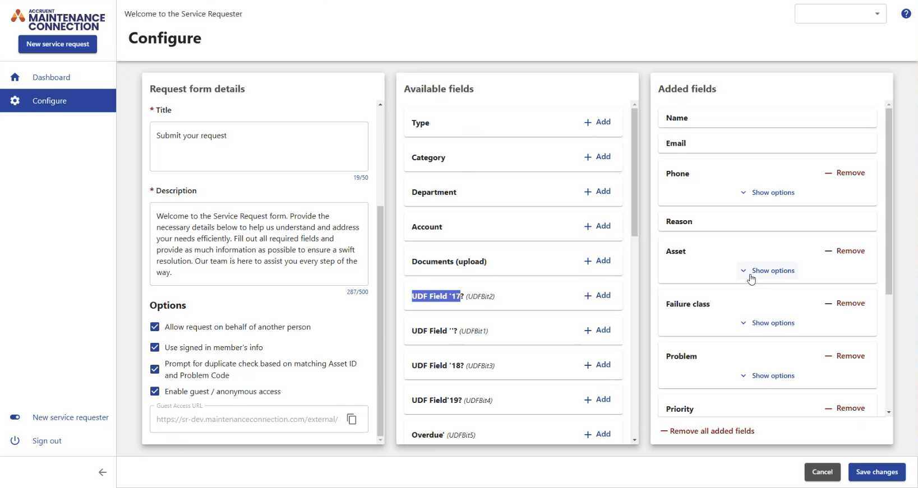The height and width of the screenshot is (488, 918).
Task: Click the collapse sidebar arrow icon
Action: tap(102, 472)
